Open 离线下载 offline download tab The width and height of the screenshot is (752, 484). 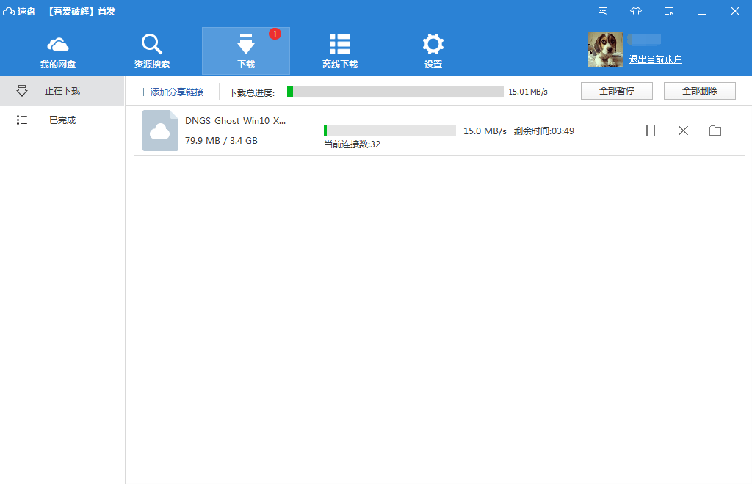click(339, 51)
